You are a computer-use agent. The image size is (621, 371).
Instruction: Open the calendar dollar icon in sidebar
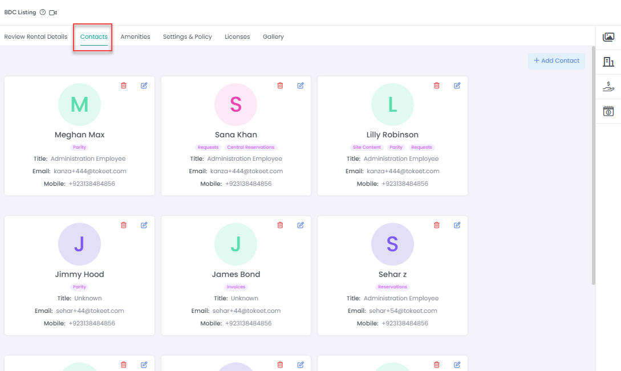click(608, 111)
